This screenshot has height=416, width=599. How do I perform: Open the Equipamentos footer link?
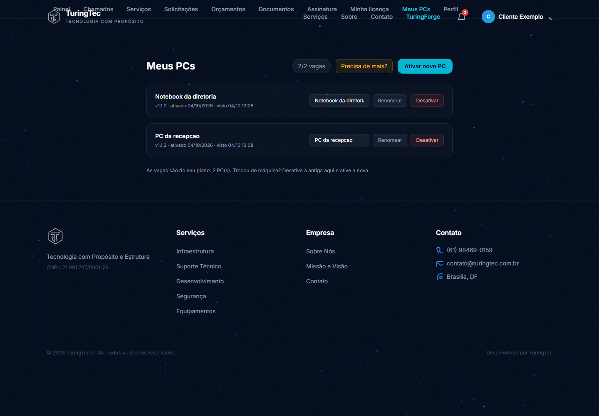tap(196, 311)
